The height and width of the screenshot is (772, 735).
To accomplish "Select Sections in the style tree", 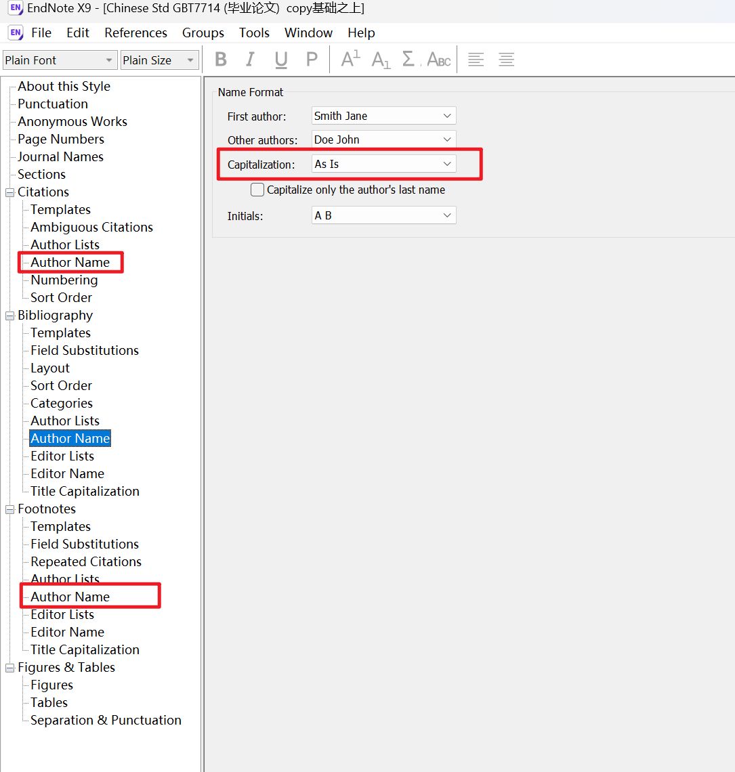I will tap(41, 174).
